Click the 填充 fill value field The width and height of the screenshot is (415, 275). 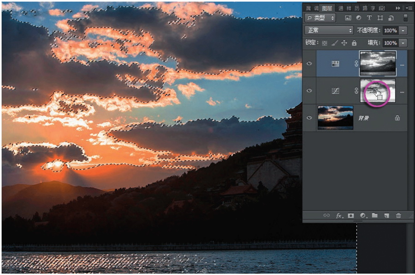tap(391, 43)
